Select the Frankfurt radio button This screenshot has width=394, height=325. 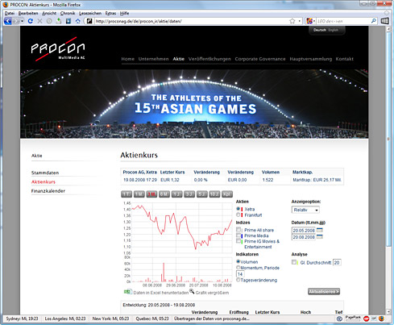point(238,215)
